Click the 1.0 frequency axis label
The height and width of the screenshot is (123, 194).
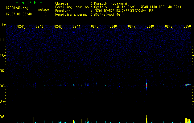tap(2, 55)
